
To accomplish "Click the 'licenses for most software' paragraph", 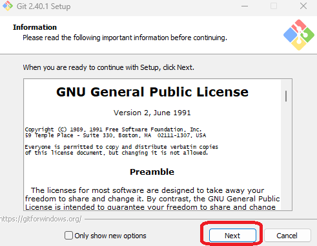I will (152, 199).
